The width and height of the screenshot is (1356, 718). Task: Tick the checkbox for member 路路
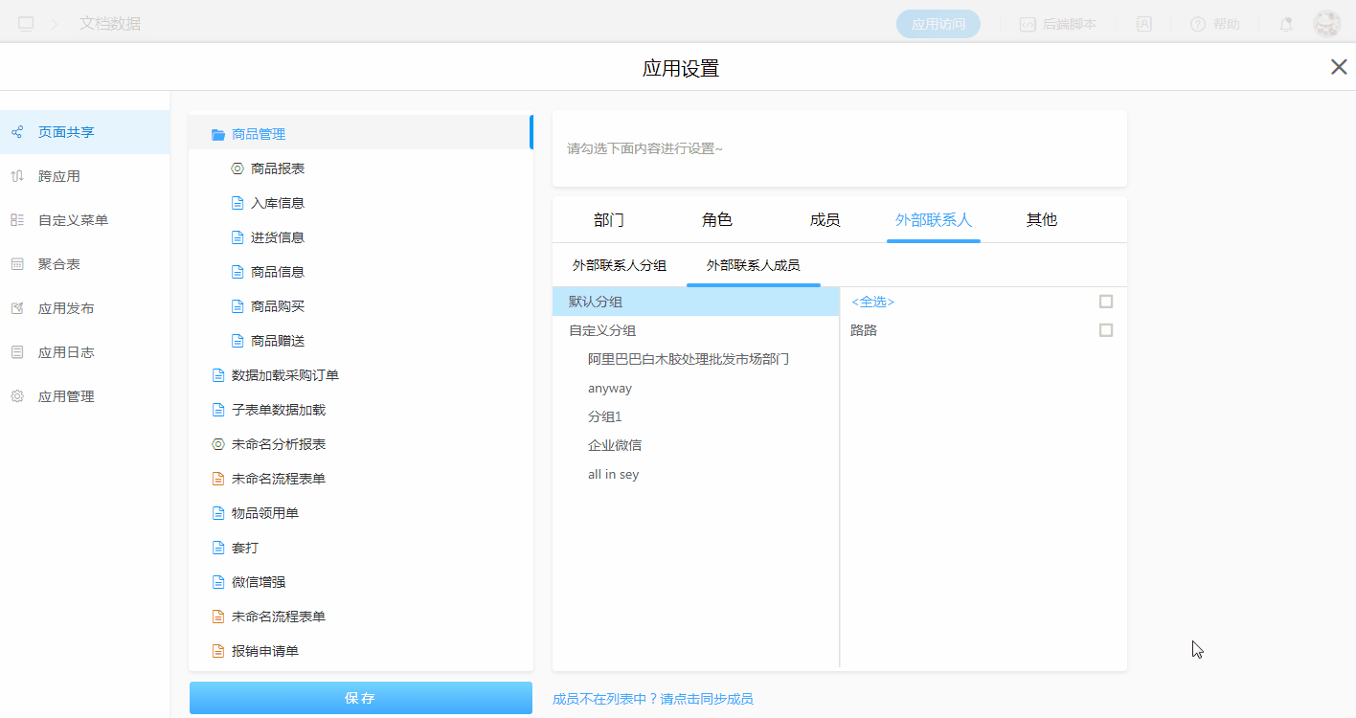pyautogui.click(x=1106, y=330)
